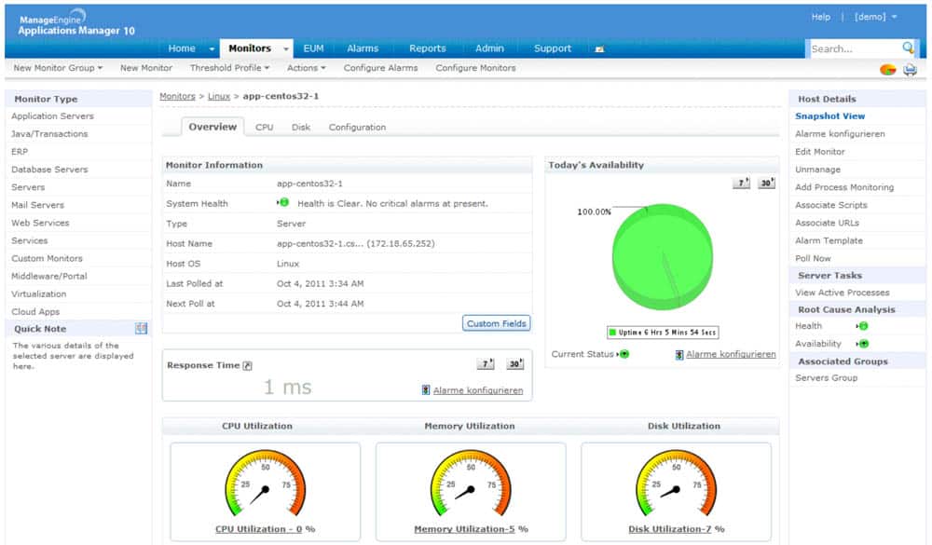932x545 pixels.
Task: Click the Quick Note edit icon
Action: pos(141,329)
